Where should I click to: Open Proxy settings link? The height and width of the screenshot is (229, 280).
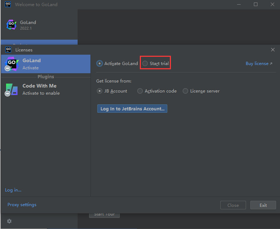pyautogui.click(x=22, y=205)
